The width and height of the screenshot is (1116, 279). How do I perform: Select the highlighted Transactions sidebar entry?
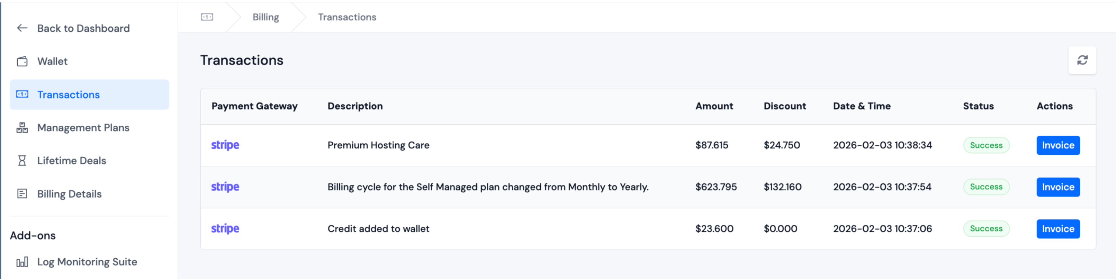coord(68,94)
